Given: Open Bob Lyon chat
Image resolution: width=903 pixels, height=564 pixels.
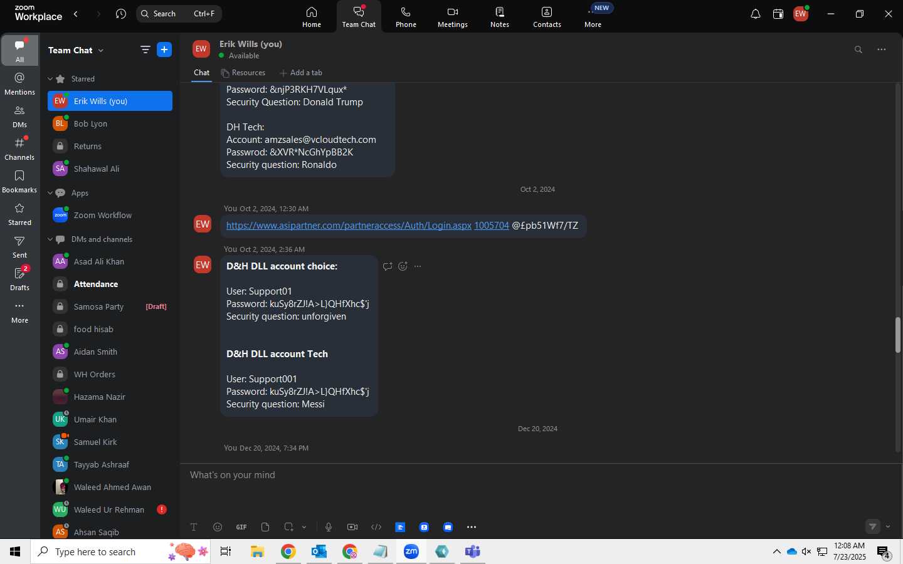Looking at the screenshot, I should [x=110, y=123].
